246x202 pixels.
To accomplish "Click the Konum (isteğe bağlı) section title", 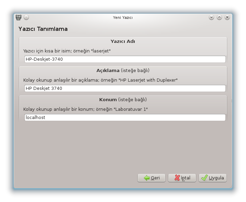I will [x=123, y=99].
